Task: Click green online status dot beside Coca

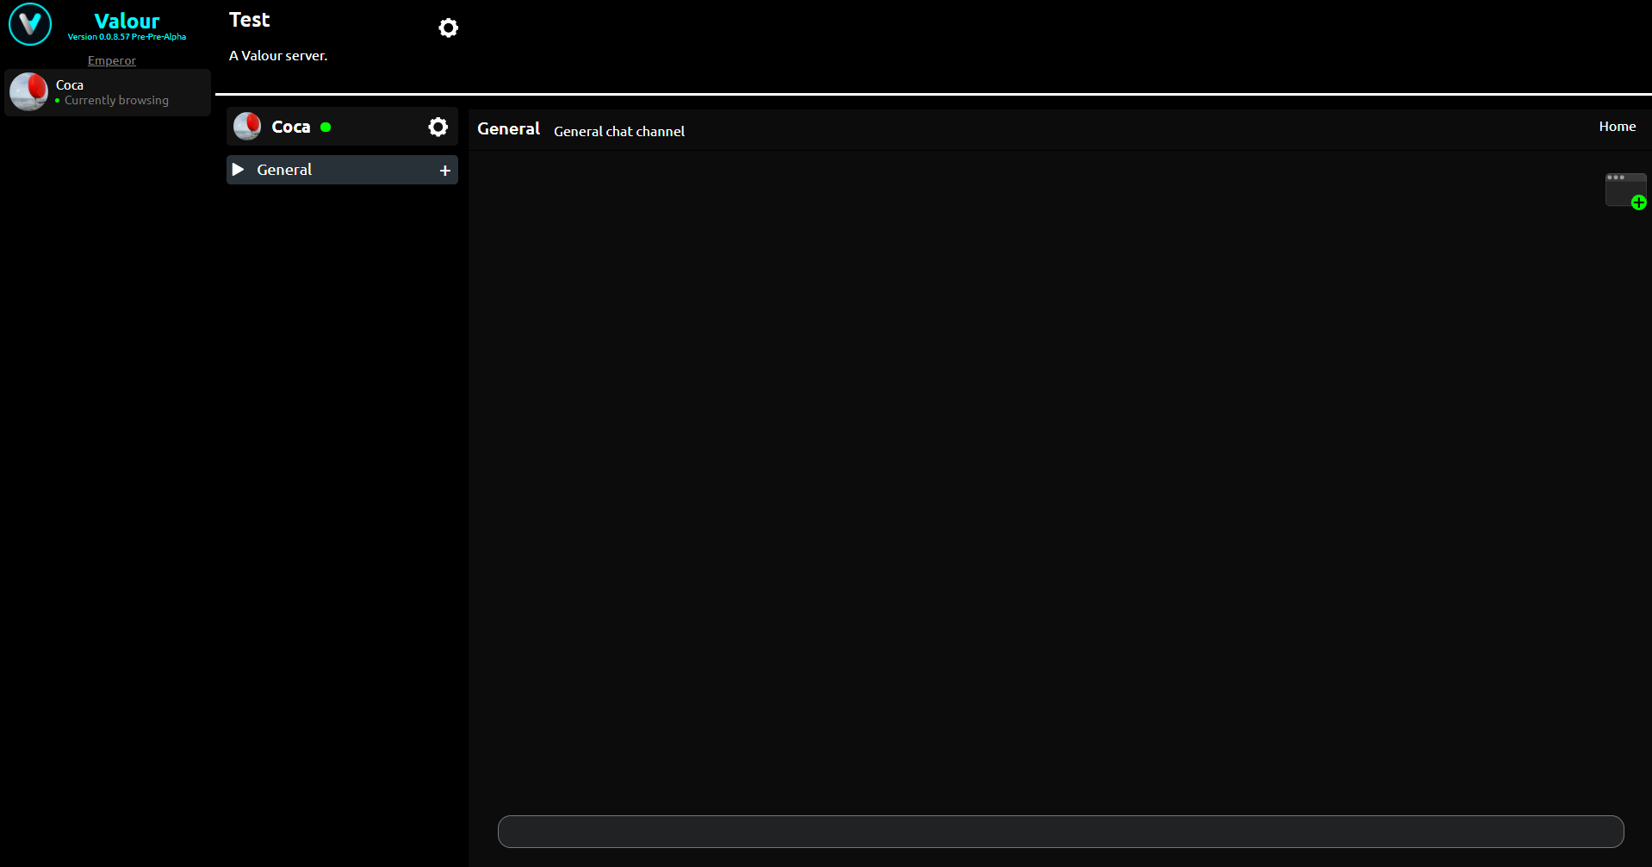Action: click(326, 128)
